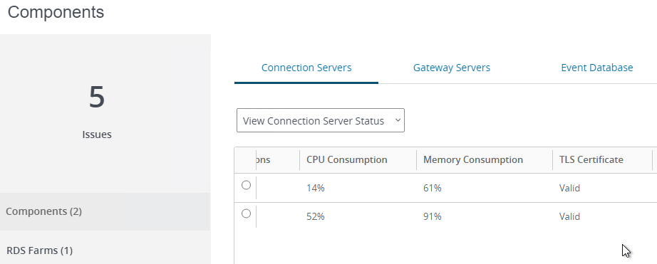Open the View Connection Server Status dropdown

(321, 120)
